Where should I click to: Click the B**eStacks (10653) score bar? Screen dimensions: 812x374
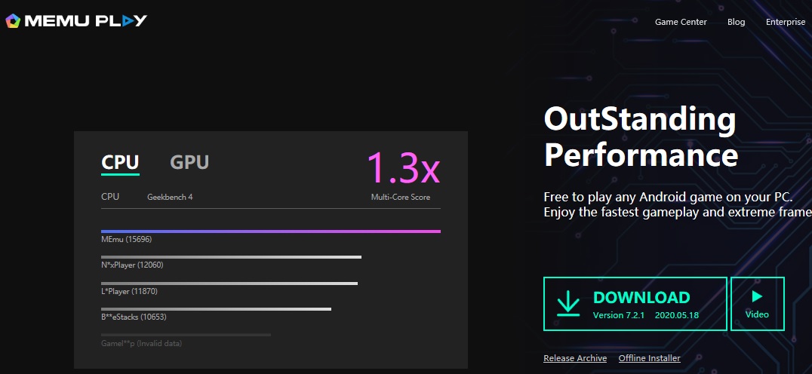pos(216,309)
